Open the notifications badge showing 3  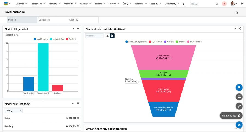click(x=224, y=4)
